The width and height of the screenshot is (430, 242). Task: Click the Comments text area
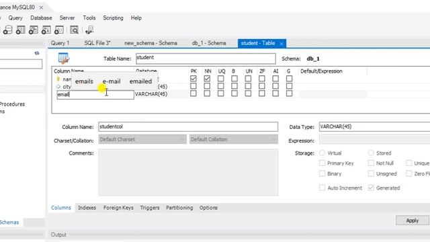[x=188, y=172]
